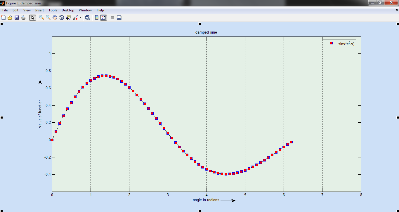Enable the Rotate 3D tool
Viewport: 399px width, 212px height.
coord(61,18)
